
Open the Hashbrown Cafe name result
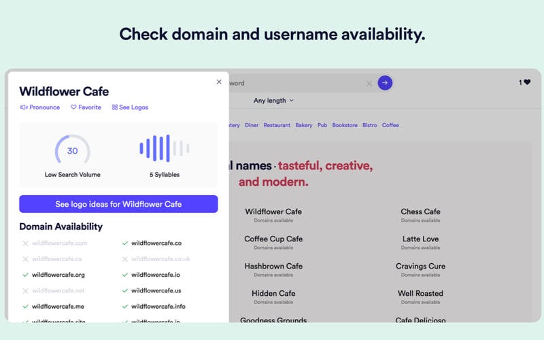coord(273,266)
